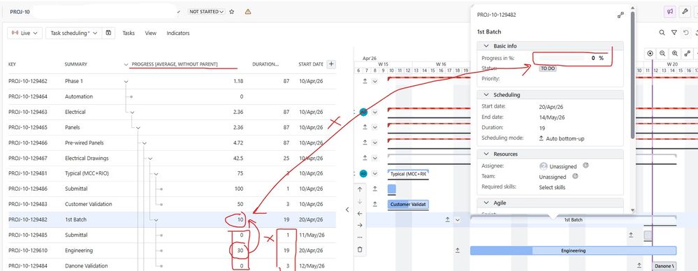The image size is (698, 271).
Task: Click Unassigned next to Assignee
Action: (x=562, y=166)
